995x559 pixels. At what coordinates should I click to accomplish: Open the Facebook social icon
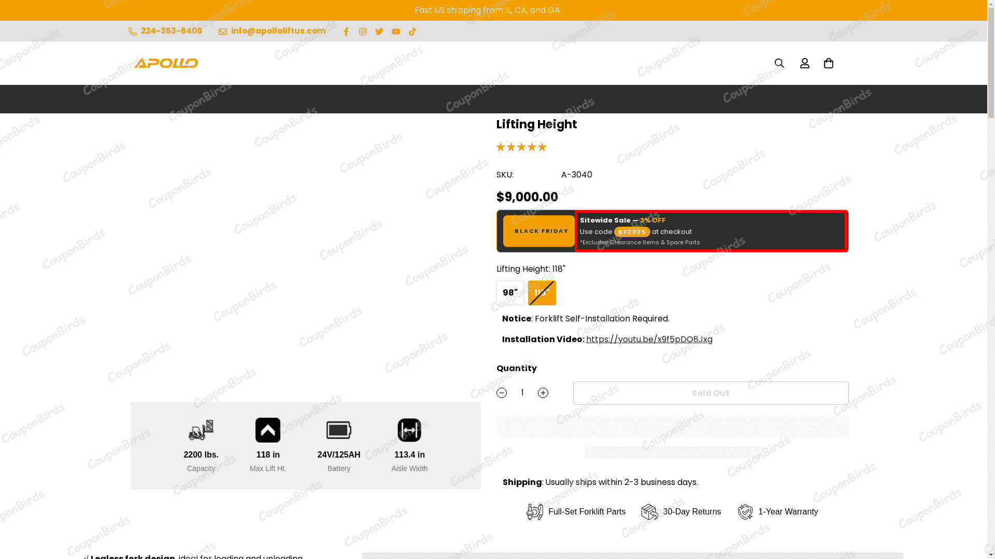point(346,32)
